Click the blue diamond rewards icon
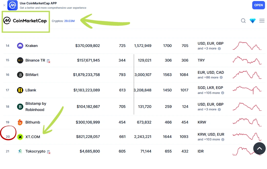Viewport: 267px width, 169px height. (x=253, y=21)
